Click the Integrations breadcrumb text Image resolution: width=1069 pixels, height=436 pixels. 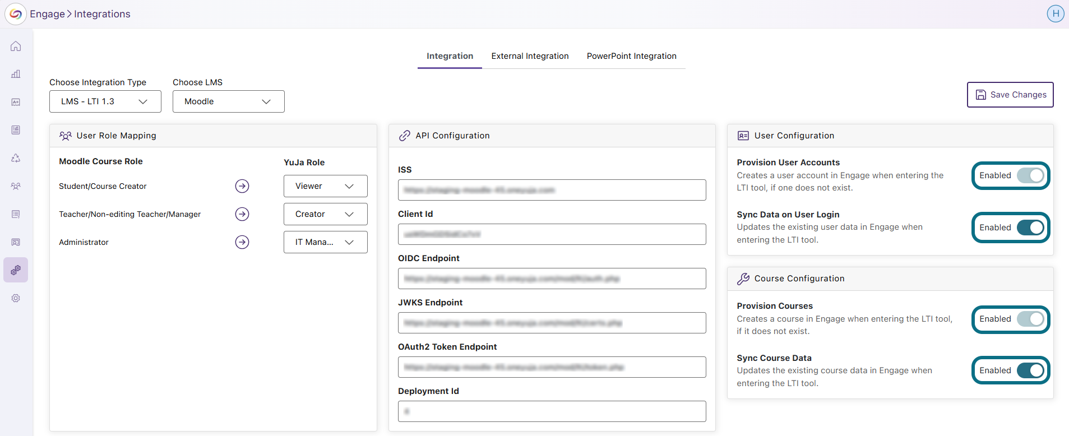click(x=102, y=14)
